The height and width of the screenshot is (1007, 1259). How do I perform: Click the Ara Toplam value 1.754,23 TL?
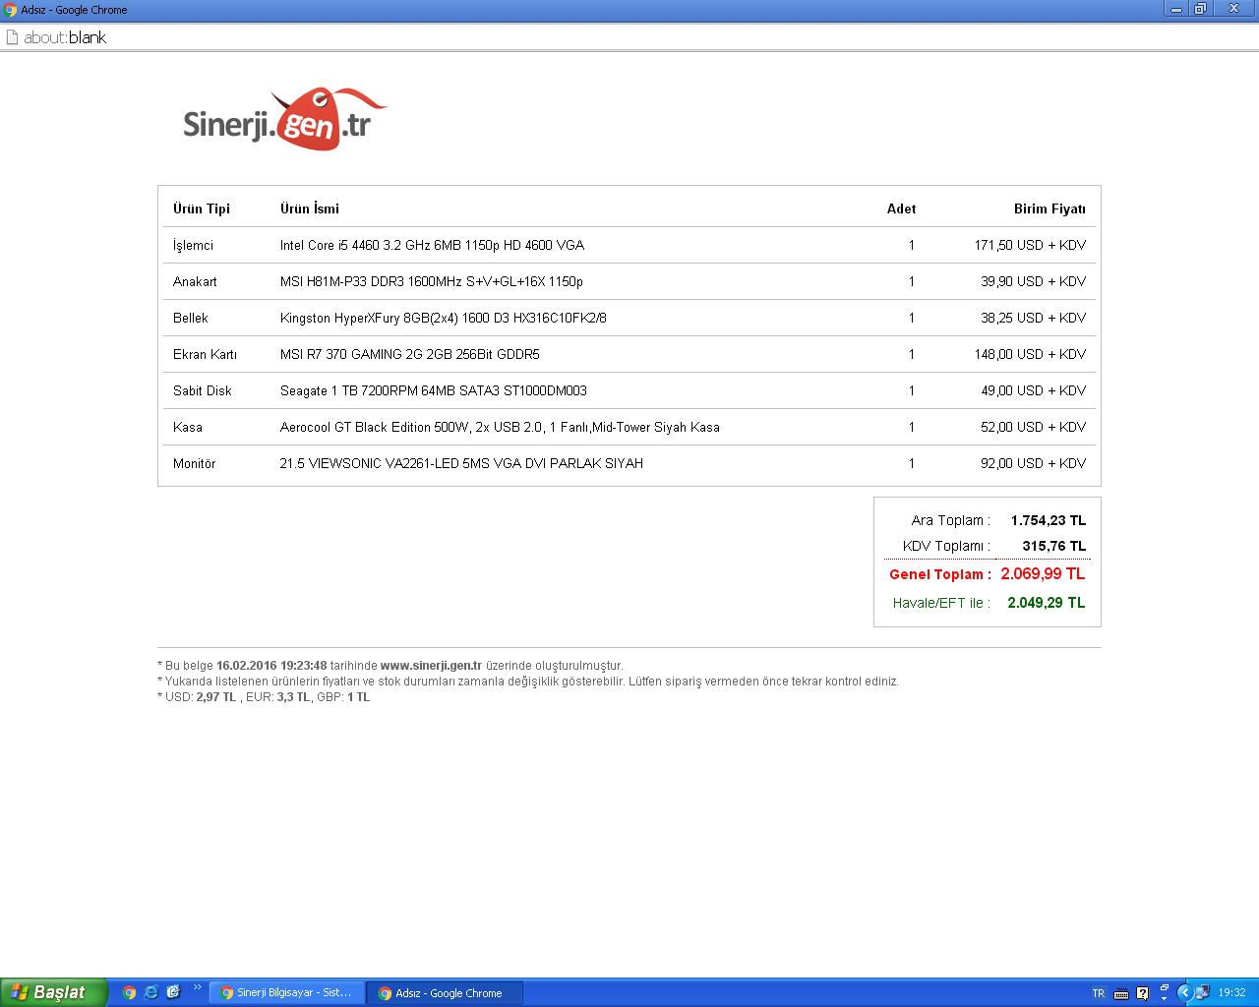pos(1049,520)
